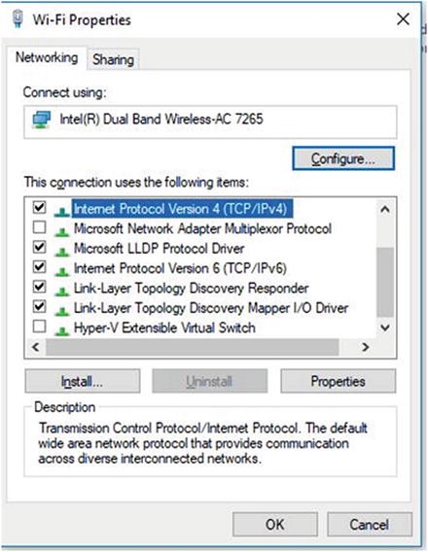
Task: Click the Intel wireless adapter icon
Action: coord(42,120)
